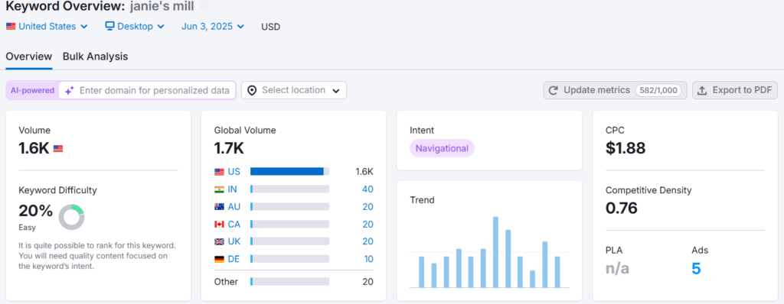Click the Update metrics button
The height and width of the screenshot is (304, 784).
point(615,90)
